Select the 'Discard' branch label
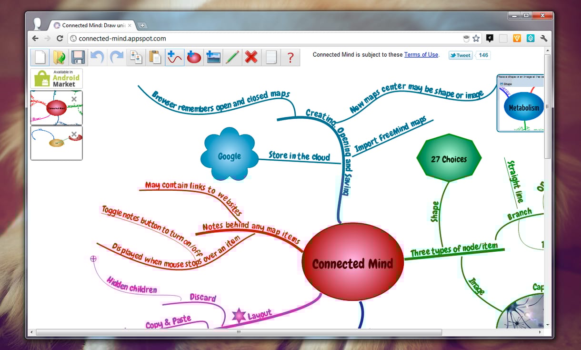The width and height of the screenshot is (581, 350). [x=203, y=298]
